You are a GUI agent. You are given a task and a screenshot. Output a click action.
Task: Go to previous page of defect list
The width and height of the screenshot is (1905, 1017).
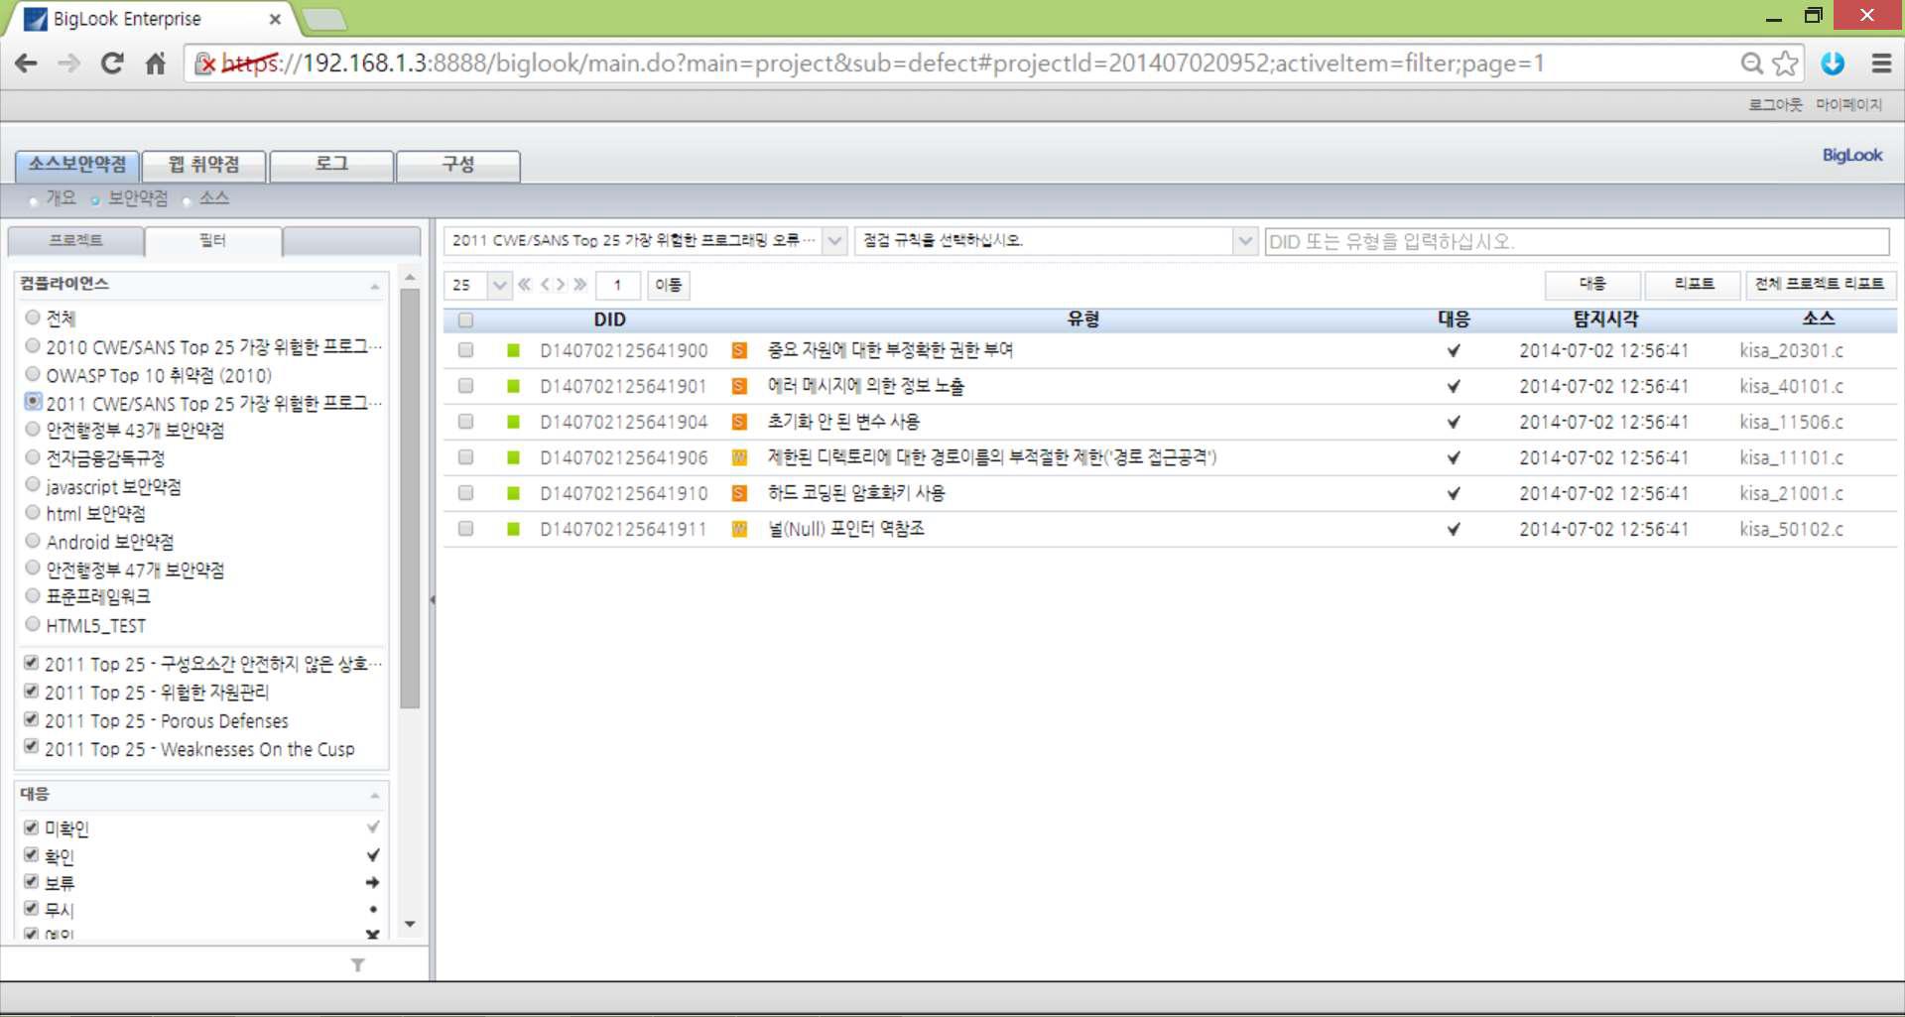click(x=545, y=285)
